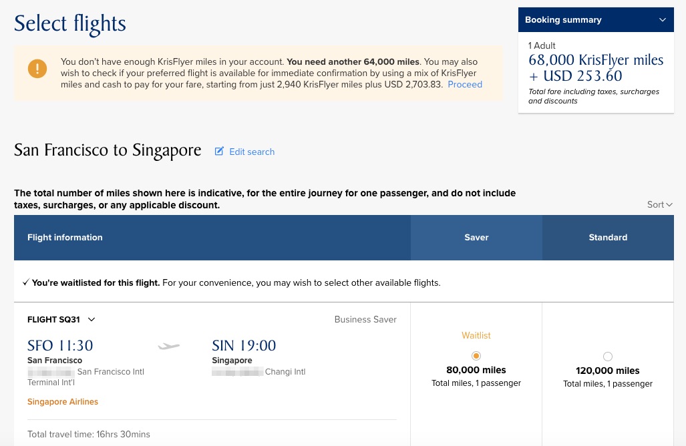Select the Standard 120,000 miles radio button
686x446 pixels.
coord(608,357)
